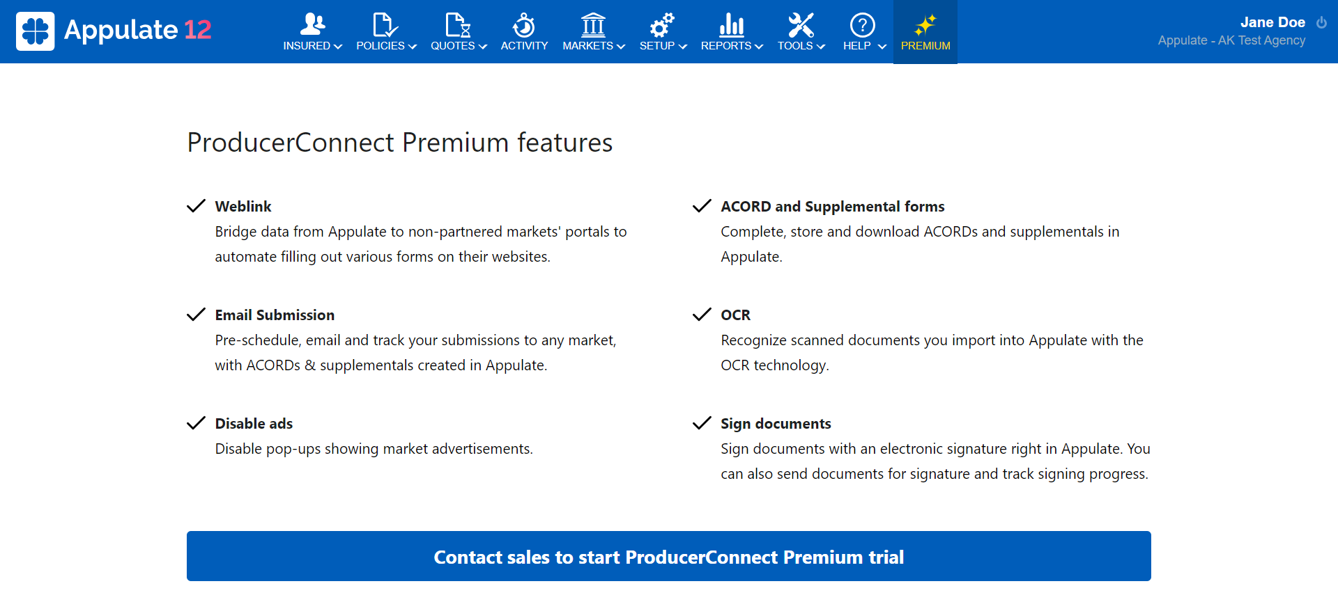Expand the INSURED dropdown chevron
The height and width of the screenshot is (602, 1338).
[339, 47]
